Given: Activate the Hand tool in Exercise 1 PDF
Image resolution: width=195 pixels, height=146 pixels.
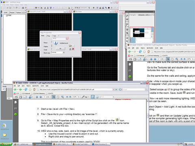Looking at the screenshot, I should [58, 97].
